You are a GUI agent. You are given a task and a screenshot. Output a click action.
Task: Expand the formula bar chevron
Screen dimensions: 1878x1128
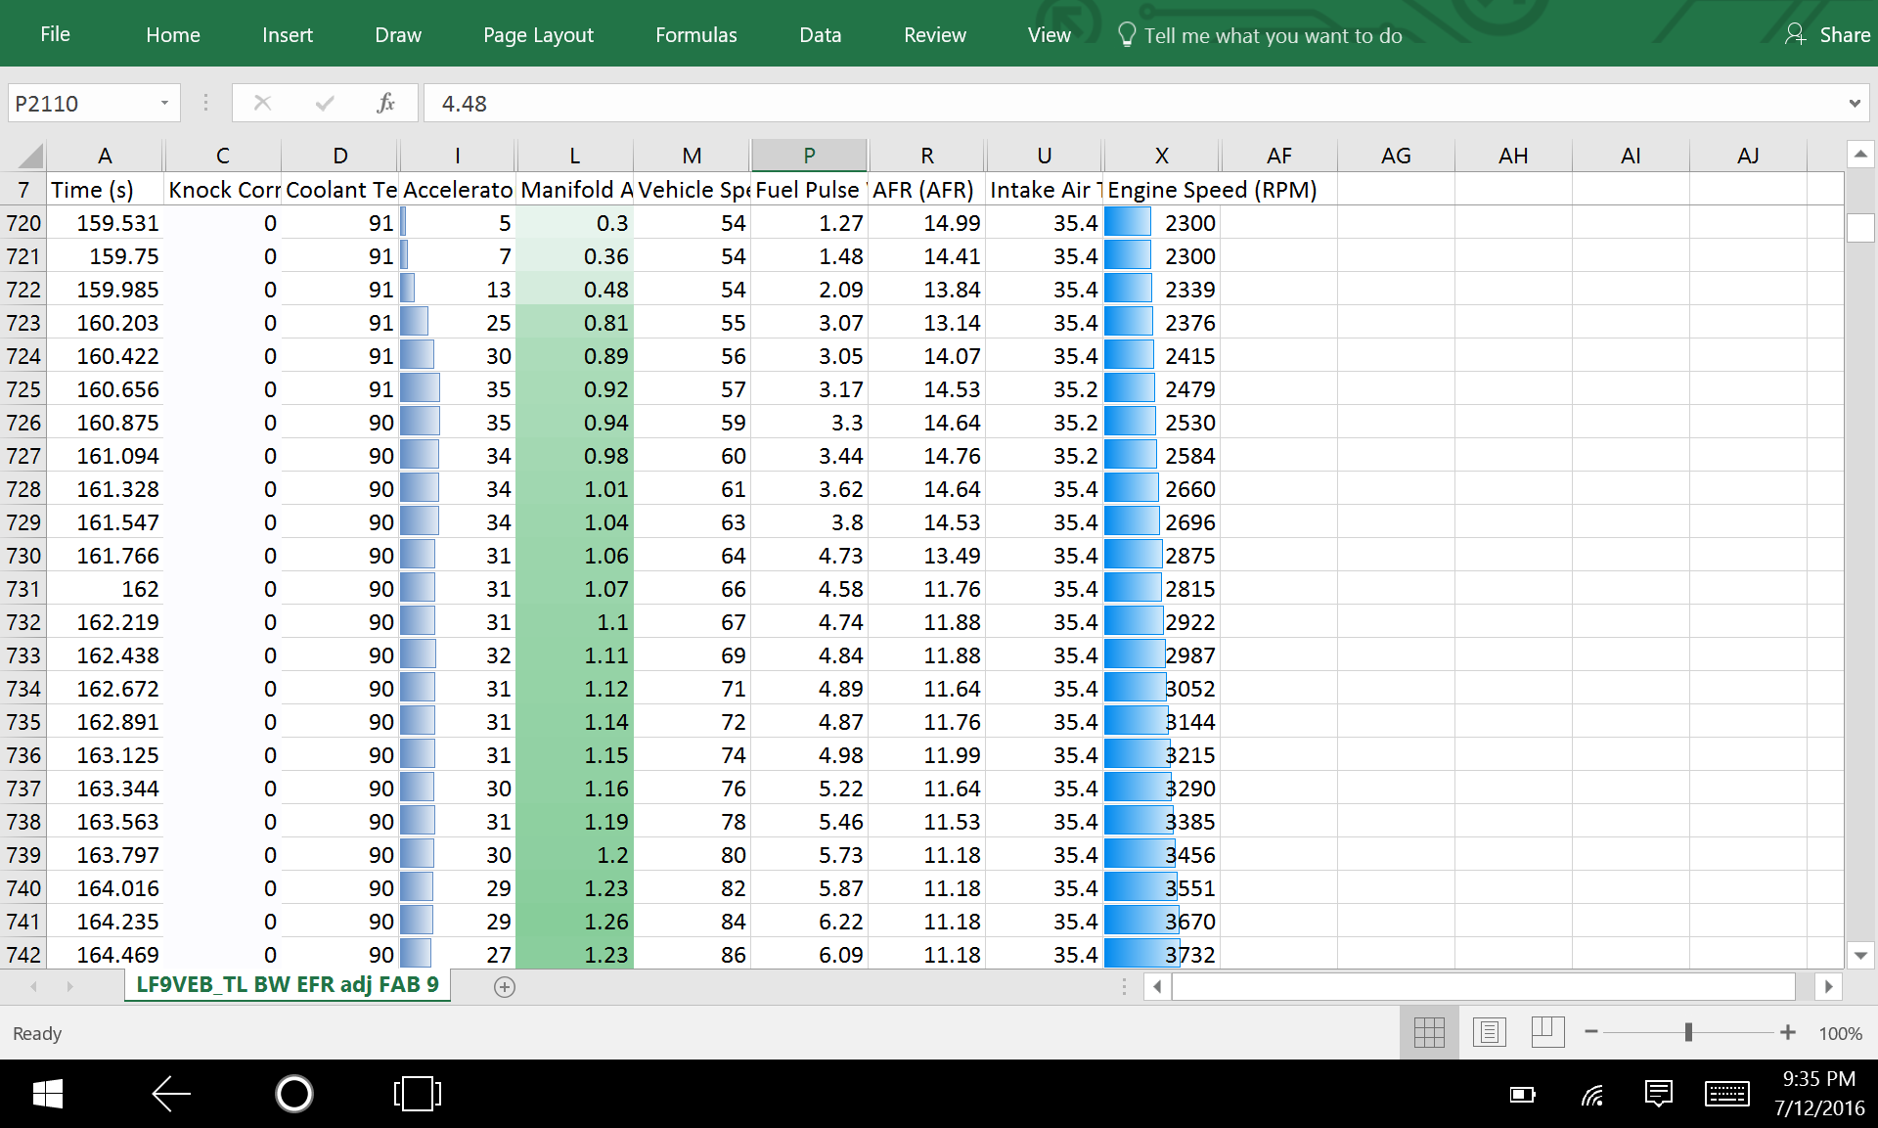pyautogui.click(x=1855, y=103)
